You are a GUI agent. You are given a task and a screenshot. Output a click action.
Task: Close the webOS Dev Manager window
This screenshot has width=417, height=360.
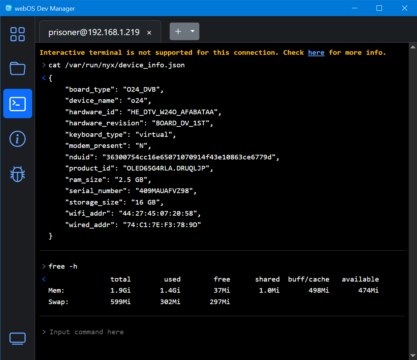coord(404,8)
